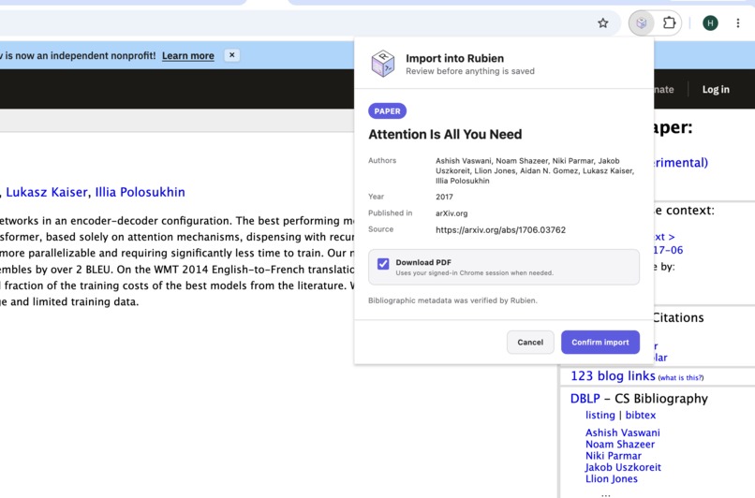Viewport: 755px width, 498px height.
Task: Click the 'what is this?' link
Action: click(680, 377)
